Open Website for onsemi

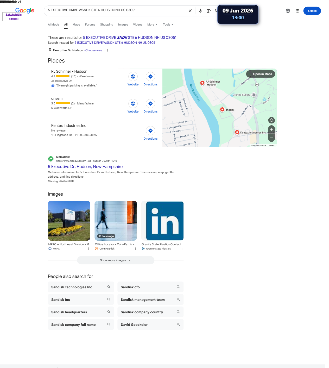tap(133, 106)
